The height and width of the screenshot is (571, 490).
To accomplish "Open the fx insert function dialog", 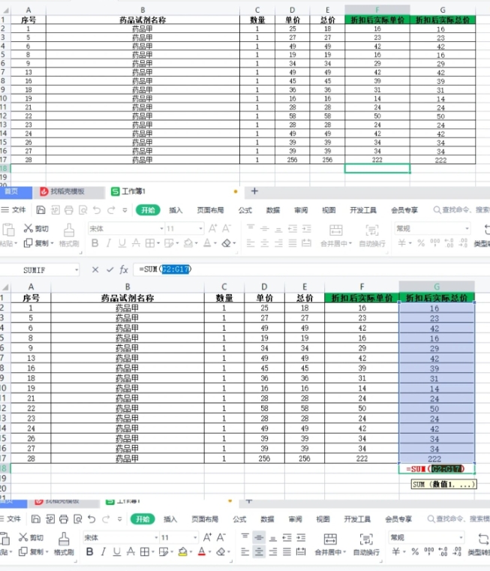I will [x=124, y=269].
